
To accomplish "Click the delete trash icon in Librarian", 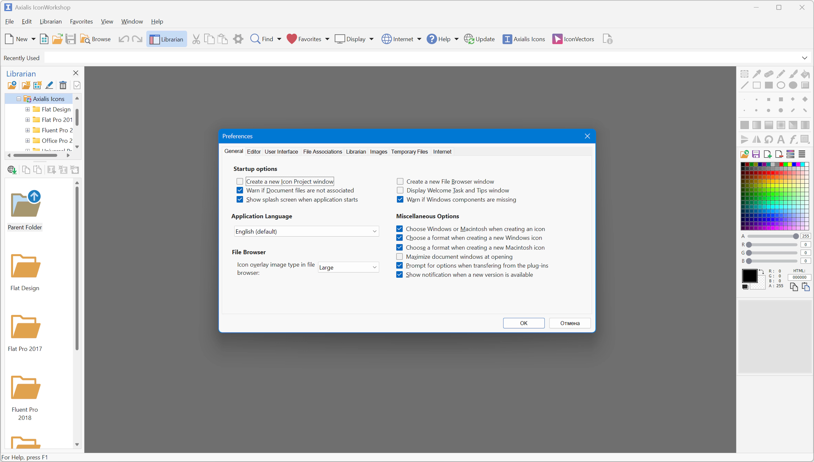I will pyautogui.click(x=63, y=86).
